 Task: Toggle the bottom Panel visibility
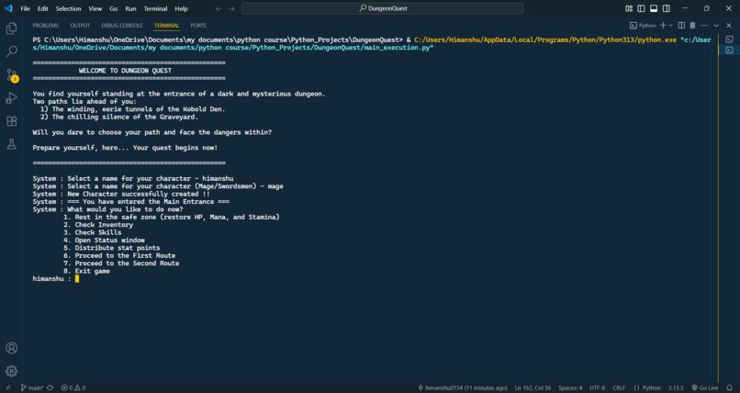click(654, 8)
